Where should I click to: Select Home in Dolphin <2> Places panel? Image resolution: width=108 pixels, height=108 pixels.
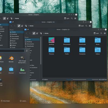[32, 39]
